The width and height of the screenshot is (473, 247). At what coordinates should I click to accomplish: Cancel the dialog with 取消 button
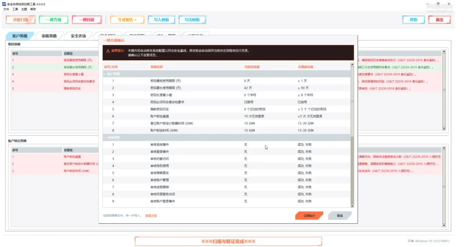click(x=340, y=215)
